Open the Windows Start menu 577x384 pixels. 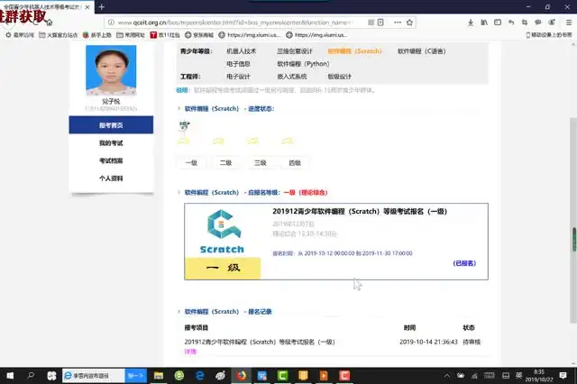point(10,376)
